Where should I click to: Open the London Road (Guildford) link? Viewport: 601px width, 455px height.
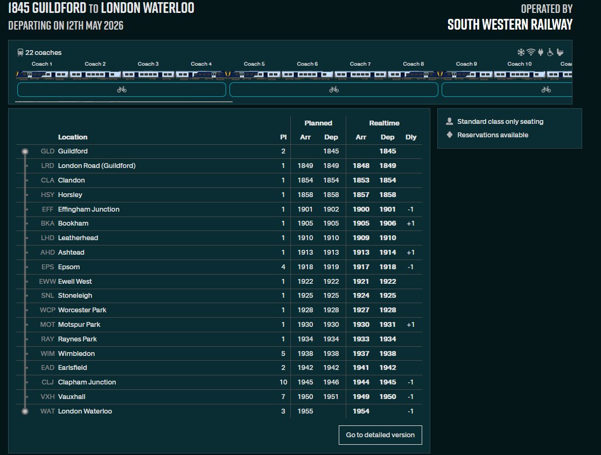96,166
